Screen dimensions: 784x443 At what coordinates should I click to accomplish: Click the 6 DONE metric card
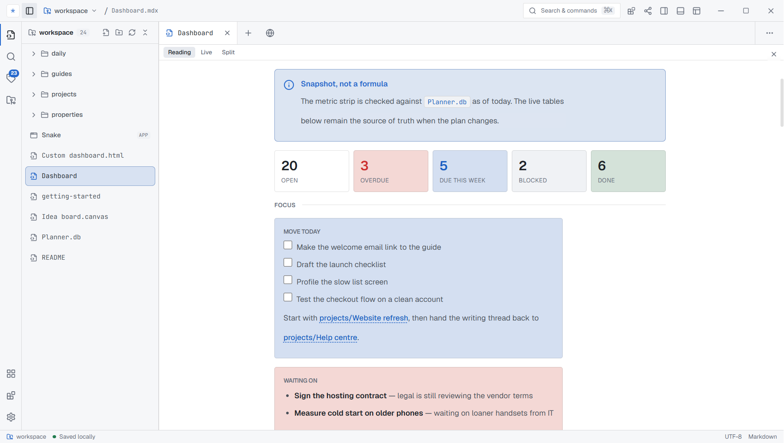coord(628,171)
